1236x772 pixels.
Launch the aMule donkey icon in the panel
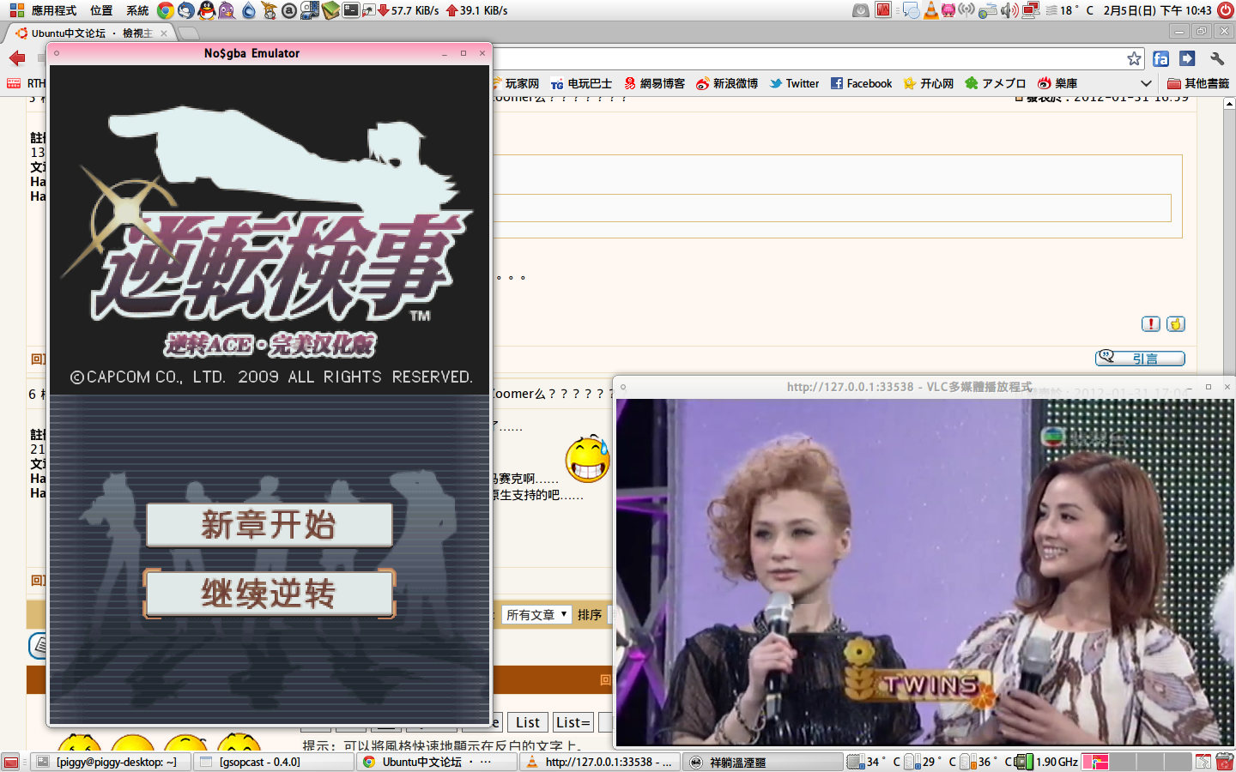[269, 10]
